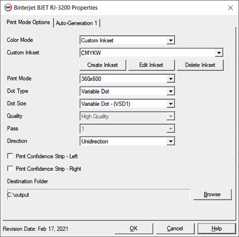239x237 pixels.
Task: Select the Print Mode Options tab
Action: [28, 22]
